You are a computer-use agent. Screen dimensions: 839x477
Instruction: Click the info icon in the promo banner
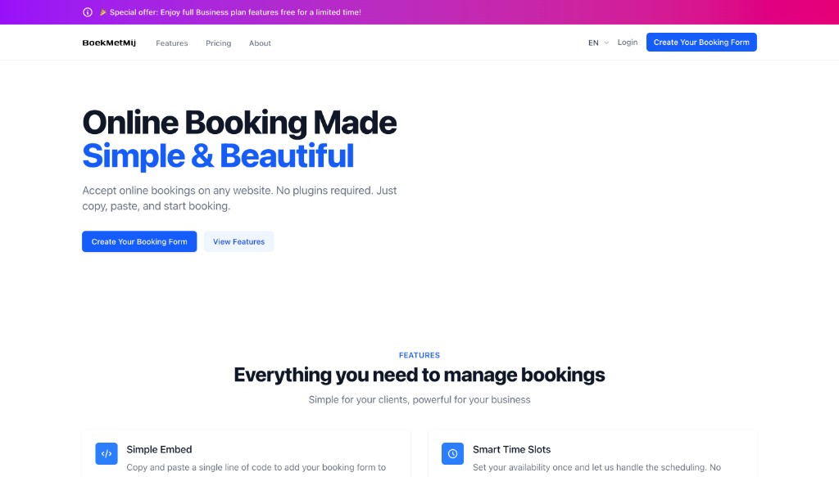[x=88, y=12]
